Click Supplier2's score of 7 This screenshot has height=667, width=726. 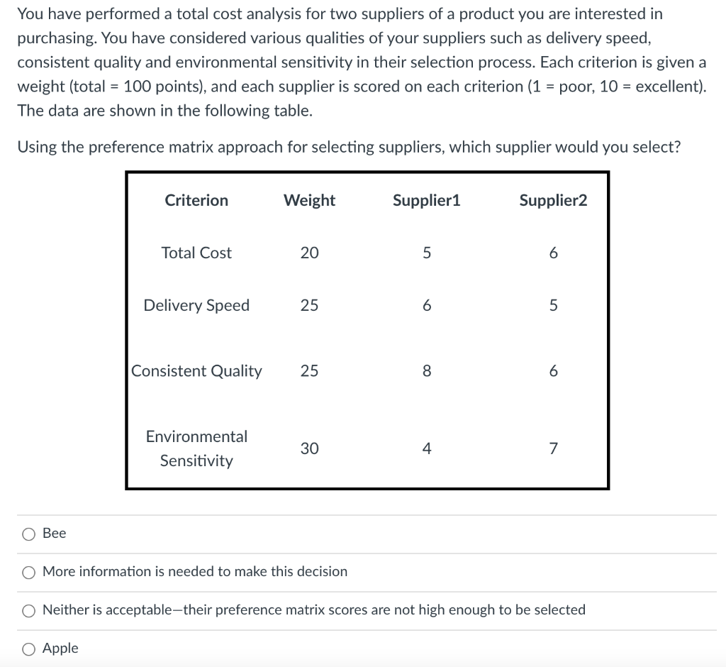click(554, 448)
